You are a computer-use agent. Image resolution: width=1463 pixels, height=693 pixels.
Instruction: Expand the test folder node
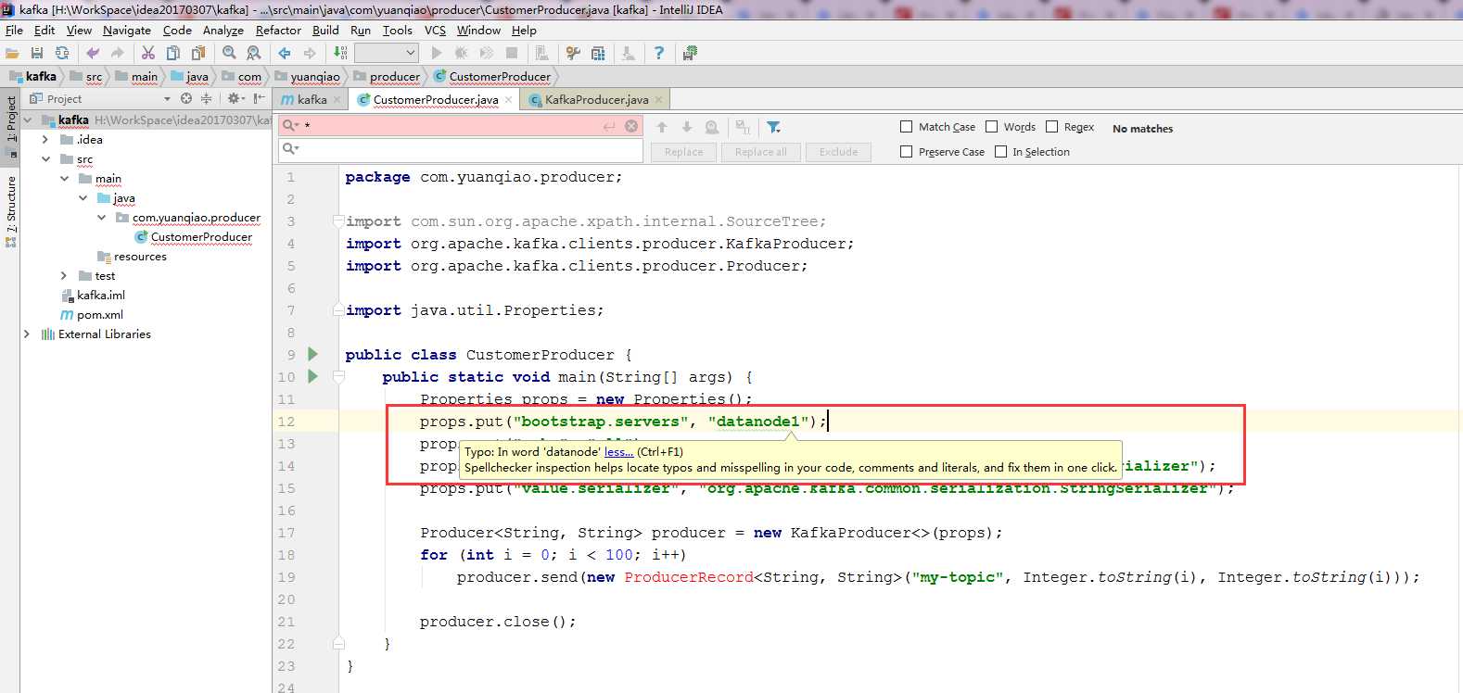64,275
